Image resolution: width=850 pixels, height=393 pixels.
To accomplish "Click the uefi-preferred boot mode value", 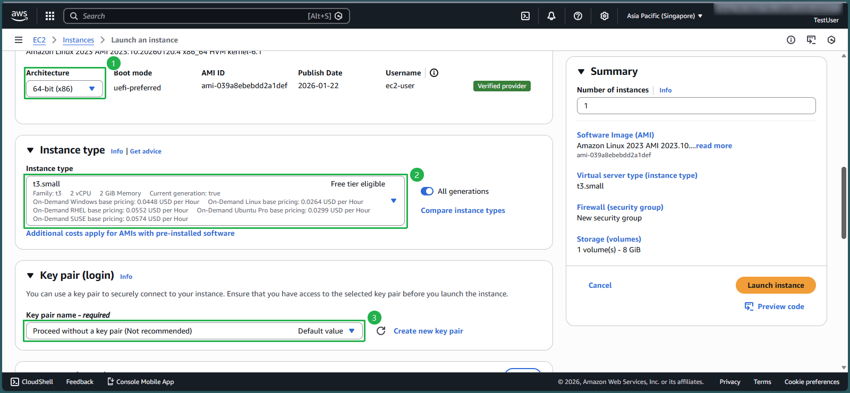I will 137,88.
